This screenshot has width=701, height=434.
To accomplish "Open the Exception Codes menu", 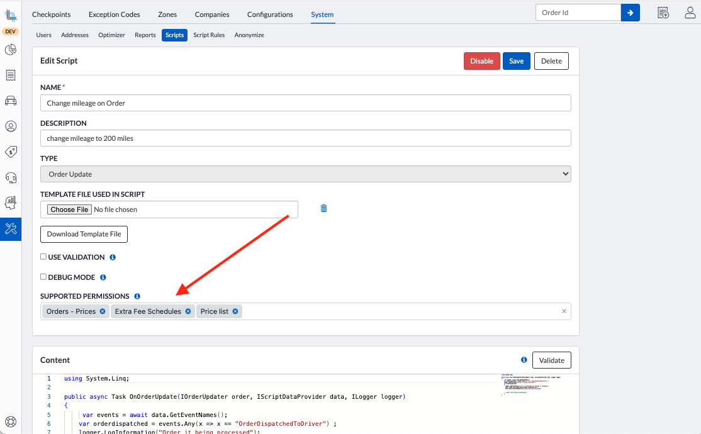I will 115,14.
